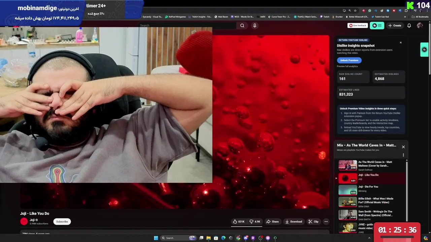
Task: Click the Estimated Likes value 831,323
Action: click(x=346, y=94)
